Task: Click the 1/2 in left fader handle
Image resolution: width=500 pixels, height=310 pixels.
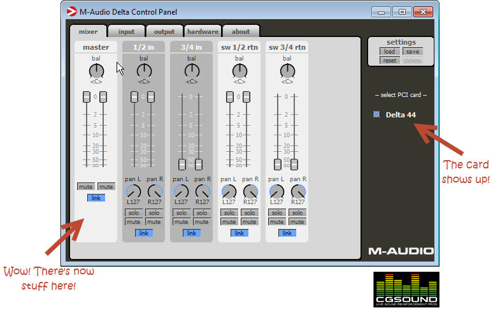Action: pyautogui.click(x=134, y=97)
